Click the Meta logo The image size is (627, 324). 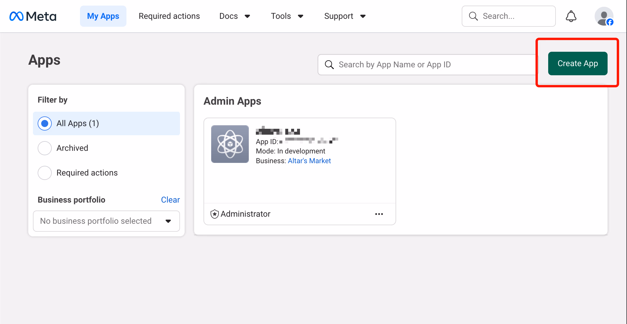[x=33, y=16]
